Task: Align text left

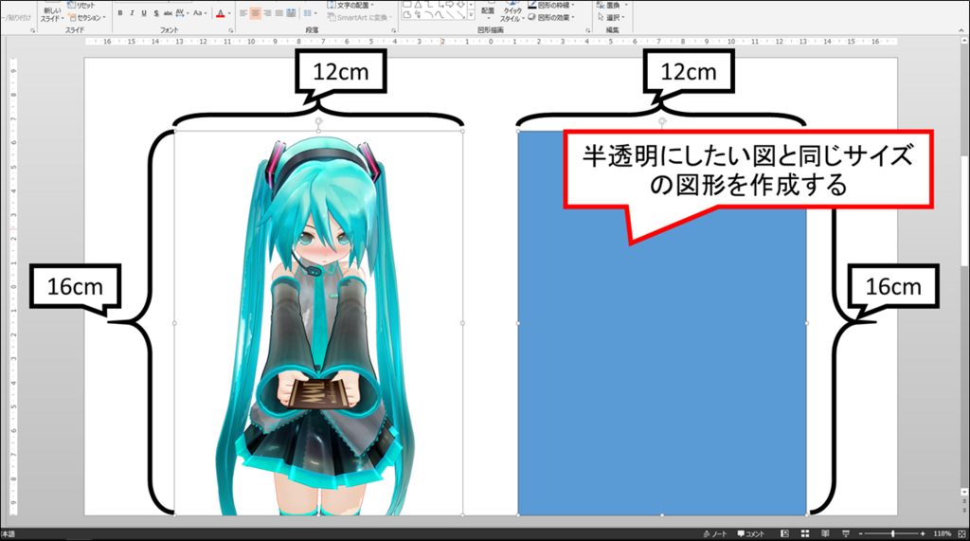Action: tap(243, 13)
